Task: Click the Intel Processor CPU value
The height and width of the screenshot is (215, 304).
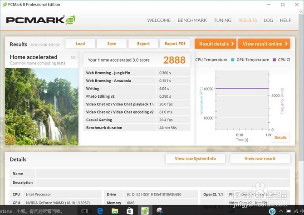Action: point(39,195)
